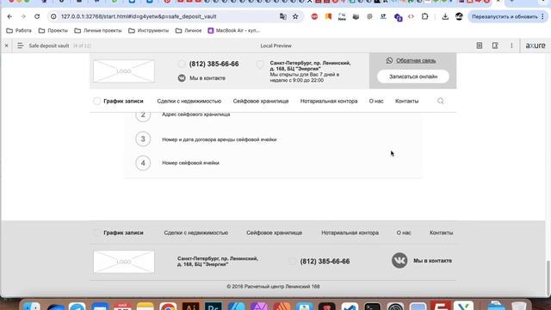Click step 4 'Номер сейфовой ячейки'
The height and width of the screenshot is (310, 551).
(190, 163)
